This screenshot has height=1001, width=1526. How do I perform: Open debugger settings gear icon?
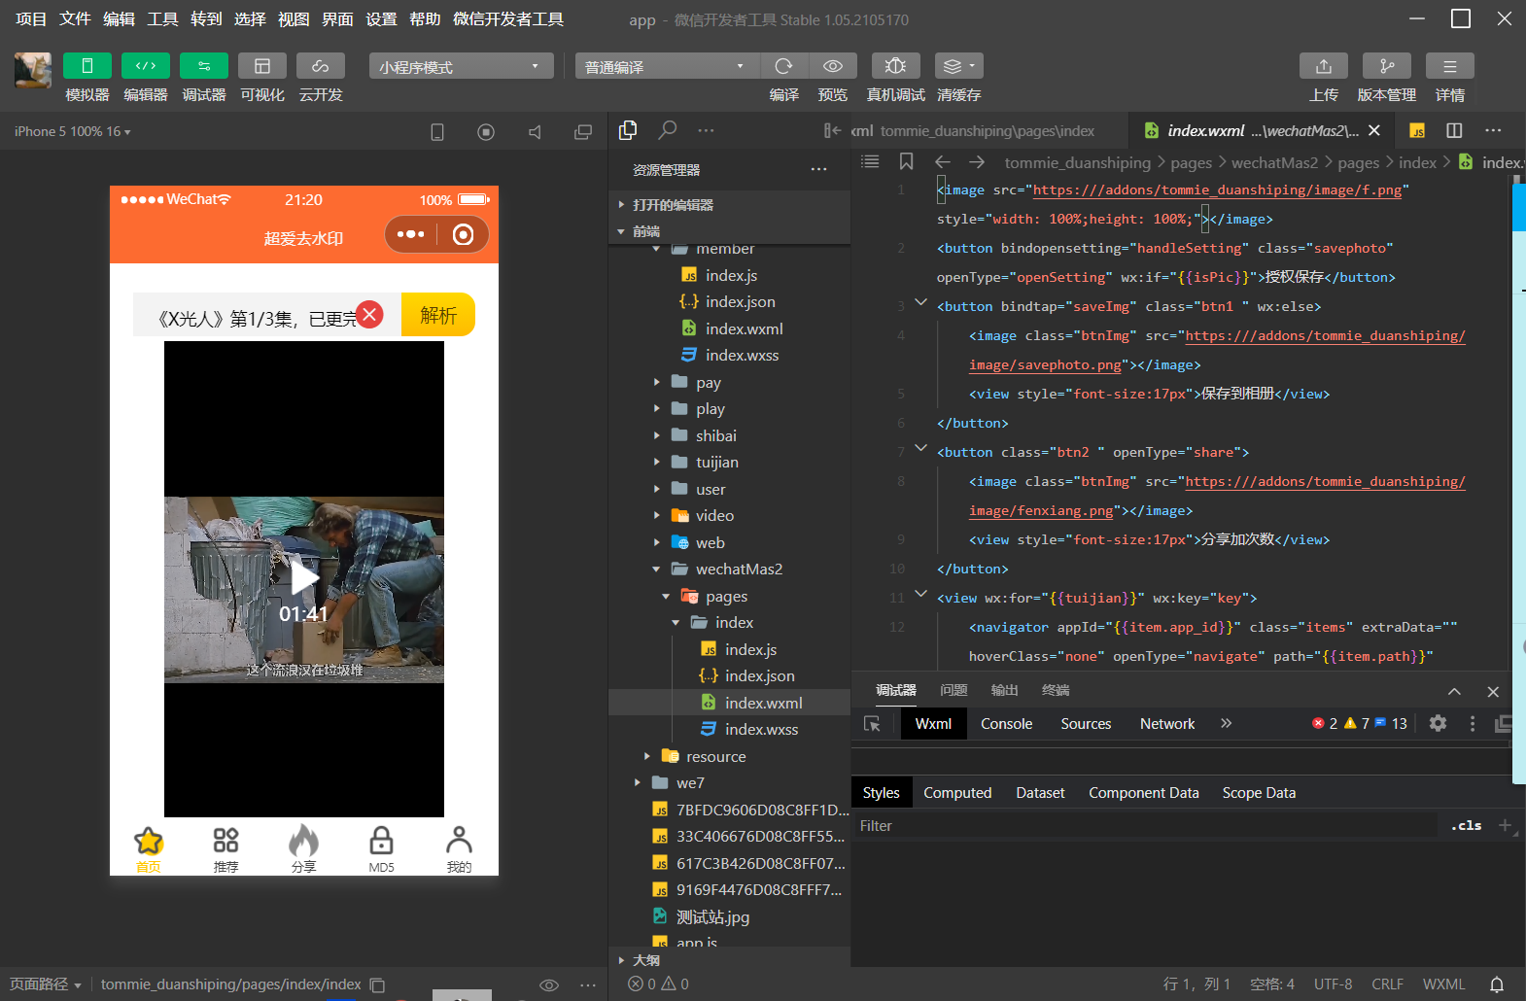click(1438, 723)
